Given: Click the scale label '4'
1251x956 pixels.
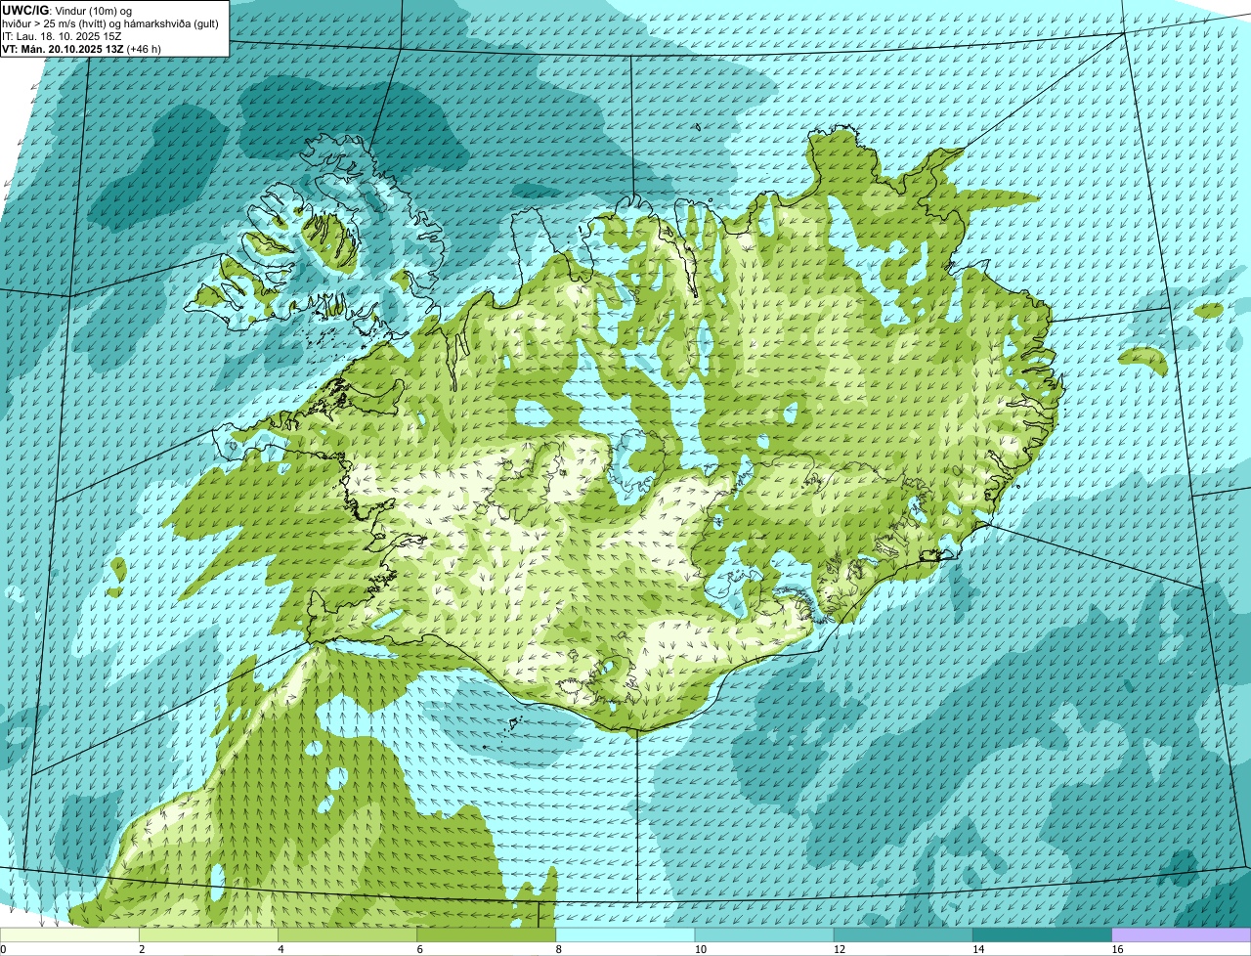Looking at the screenshot, I should click(280, 949).
